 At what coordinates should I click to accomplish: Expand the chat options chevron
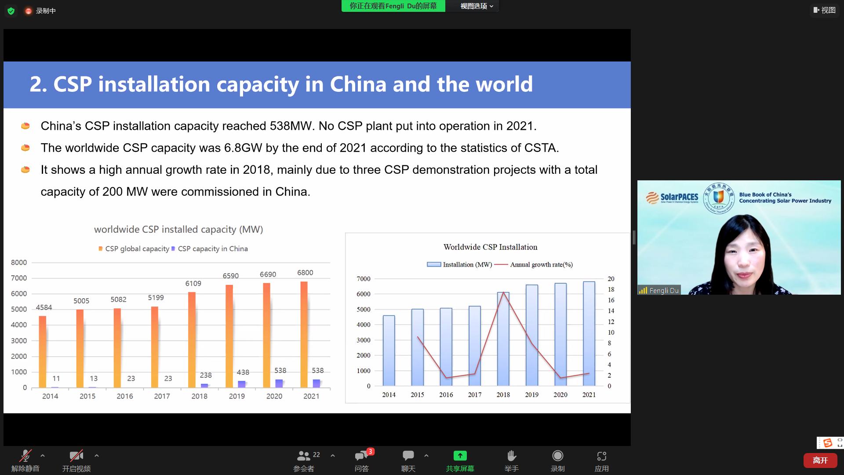coord(426,456)
